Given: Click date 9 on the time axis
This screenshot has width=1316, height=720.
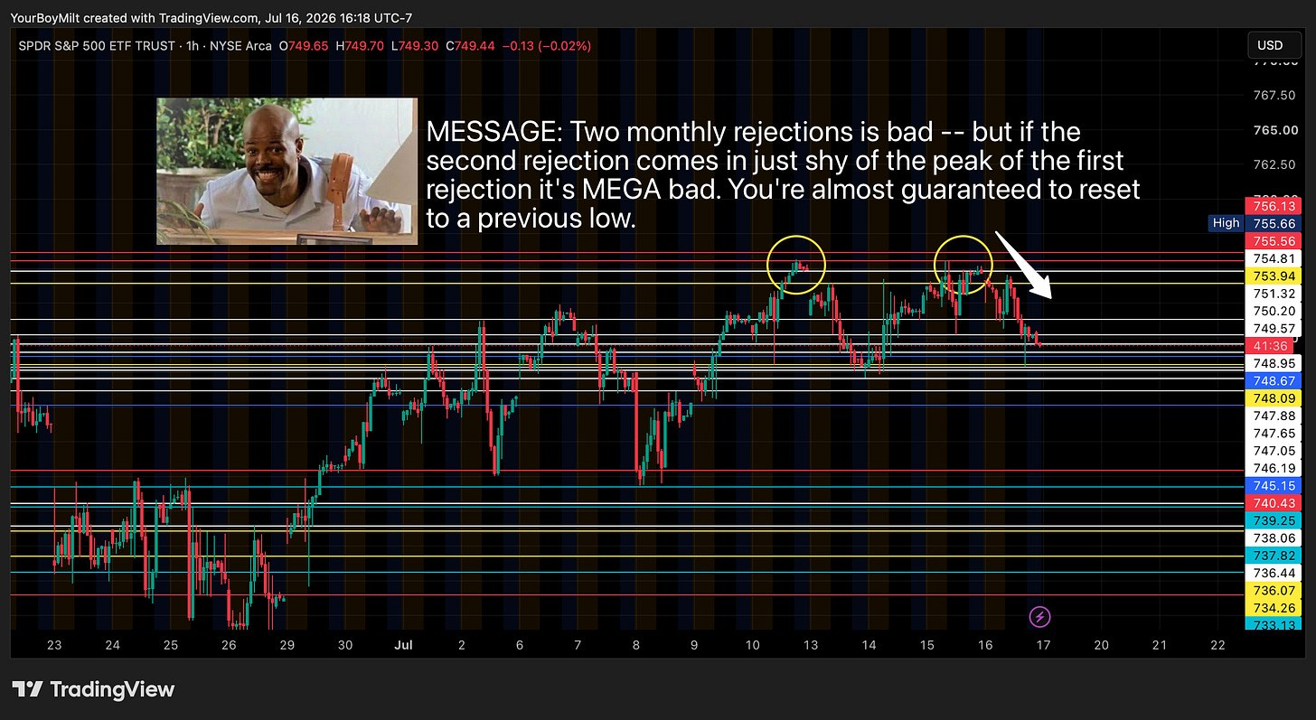Looking at the screenshot, I should pyautogui.click(x=694, y=645).
